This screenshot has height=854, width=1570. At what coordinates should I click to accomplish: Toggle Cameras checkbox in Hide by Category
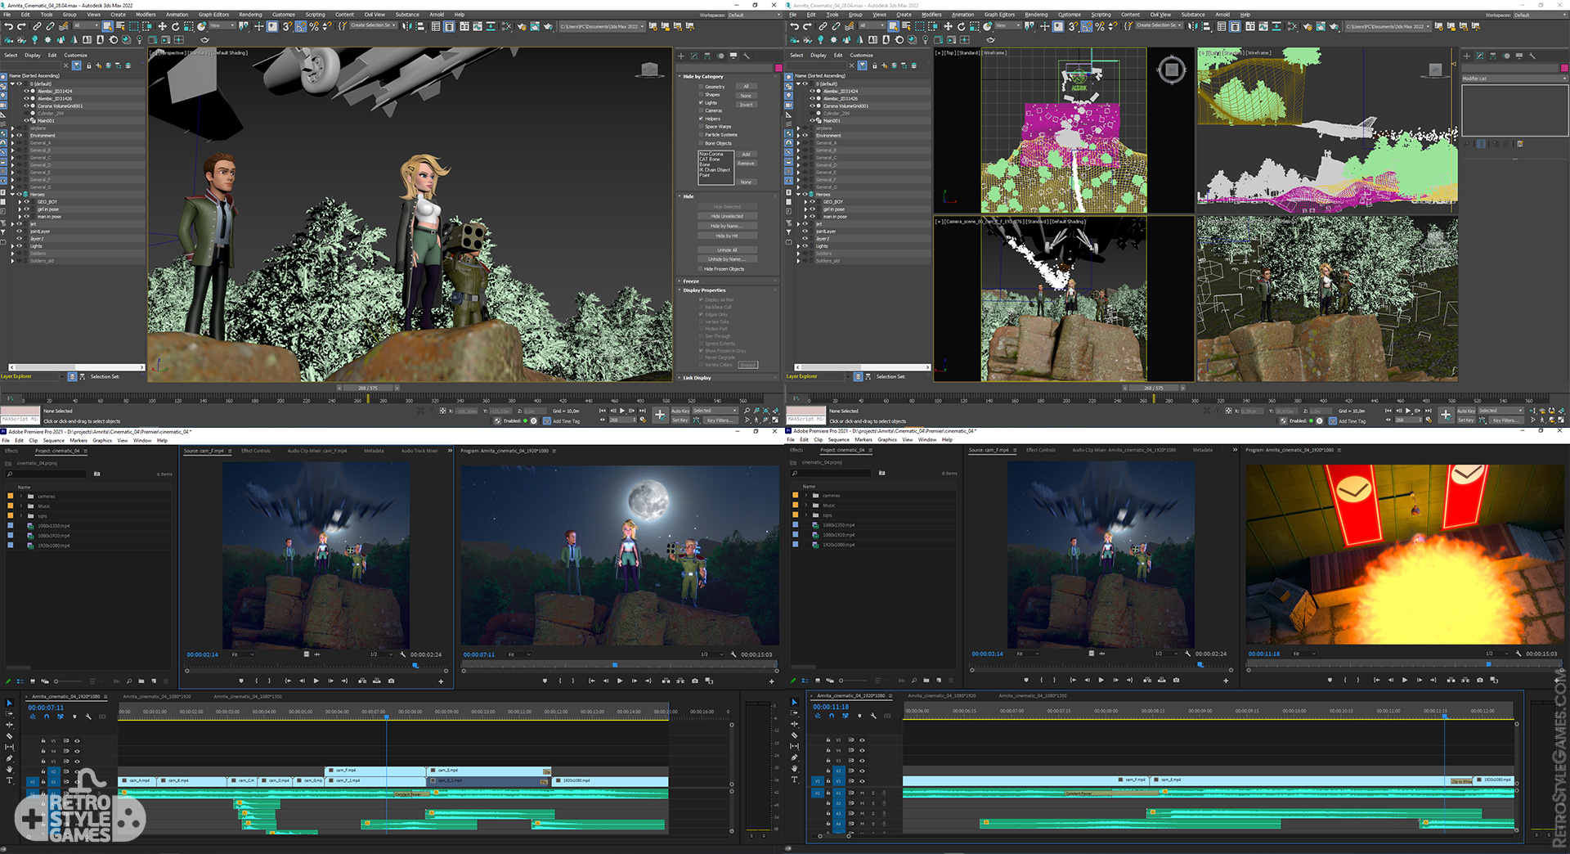click(702, 110)
